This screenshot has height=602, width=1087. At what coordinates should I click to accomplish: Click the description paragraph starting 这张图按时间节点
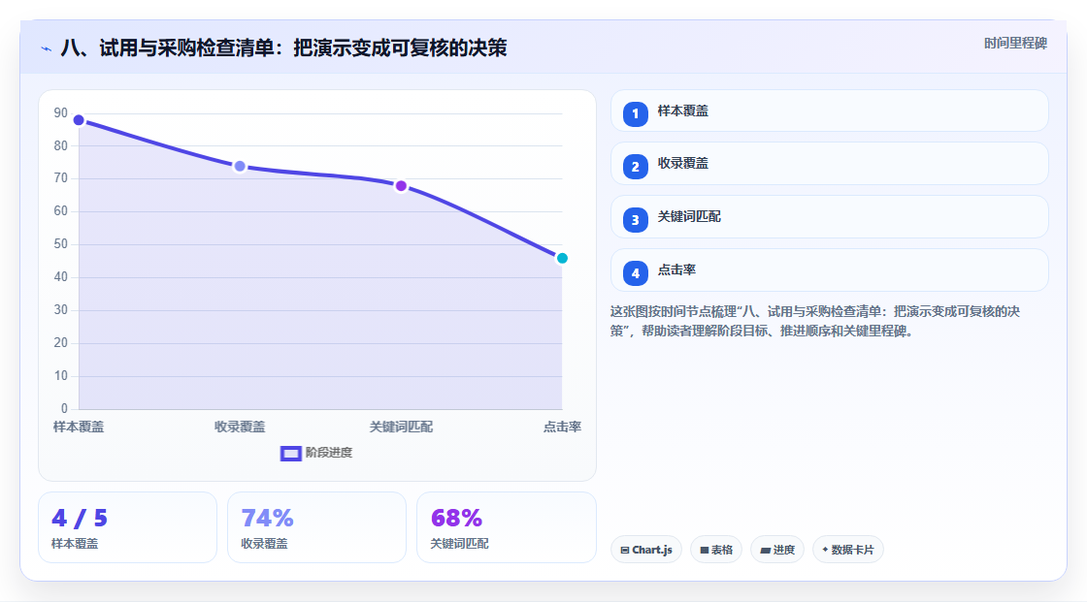click(815, 321)
